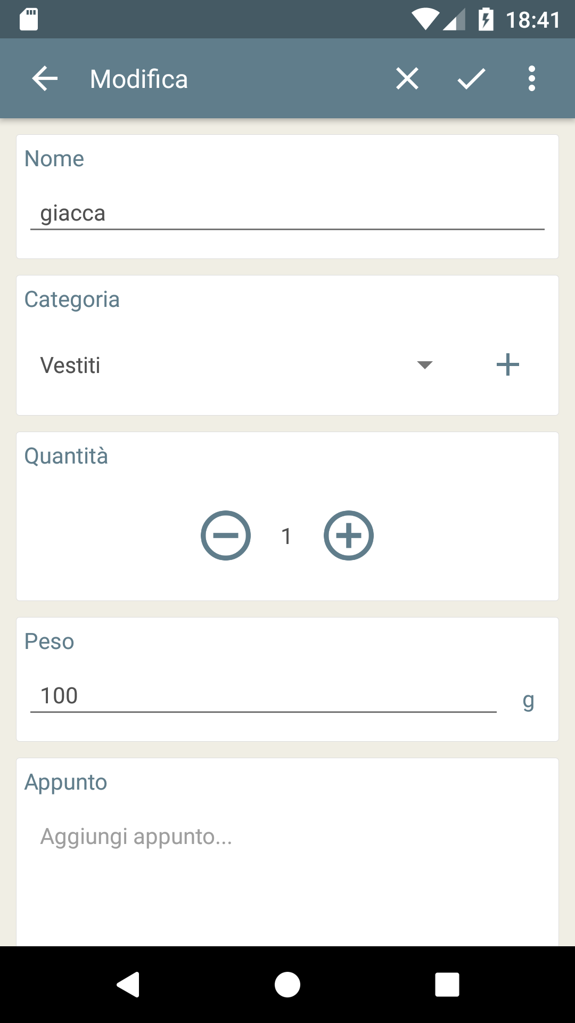Expand the Categoria dropdown arrow

coord(425,365)
